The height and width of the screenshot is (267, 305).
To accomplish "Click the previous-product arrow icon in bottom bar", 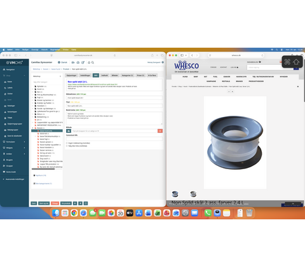I will tap(75, 203).
